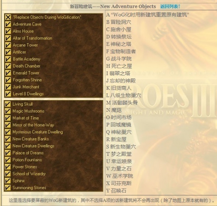Uncheck the Mirror of the Home-Way checkbox

[7, 125]
